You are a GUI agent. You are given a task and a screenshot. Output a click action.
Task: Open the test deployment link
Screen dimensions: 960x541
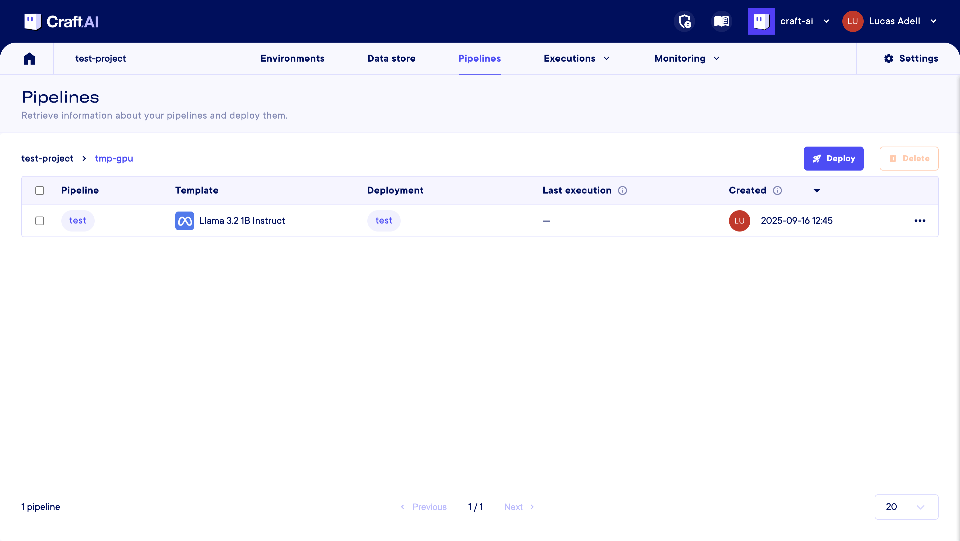(x=383, y=221)
